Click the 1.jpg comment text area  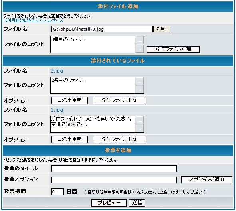click(x=93, y=124)
